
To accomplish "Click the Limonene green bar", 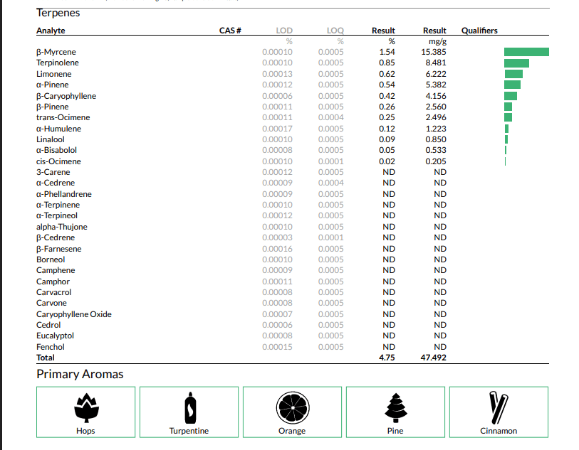I will tap(513, 74).
